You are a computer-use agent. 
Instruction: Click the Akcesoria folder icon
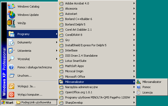tap(61, 9)
